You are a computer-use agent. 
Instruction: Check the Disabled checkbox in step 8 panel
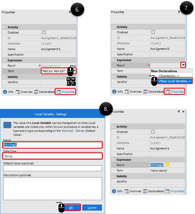coord(153,132)
